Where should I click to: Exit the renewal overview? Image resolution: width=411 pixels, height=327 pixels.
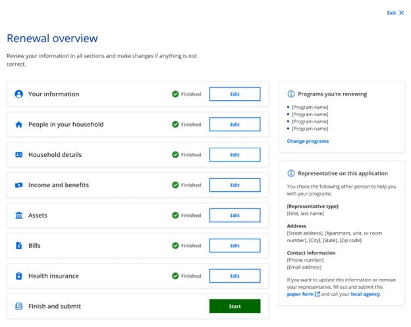pos(395,13)
